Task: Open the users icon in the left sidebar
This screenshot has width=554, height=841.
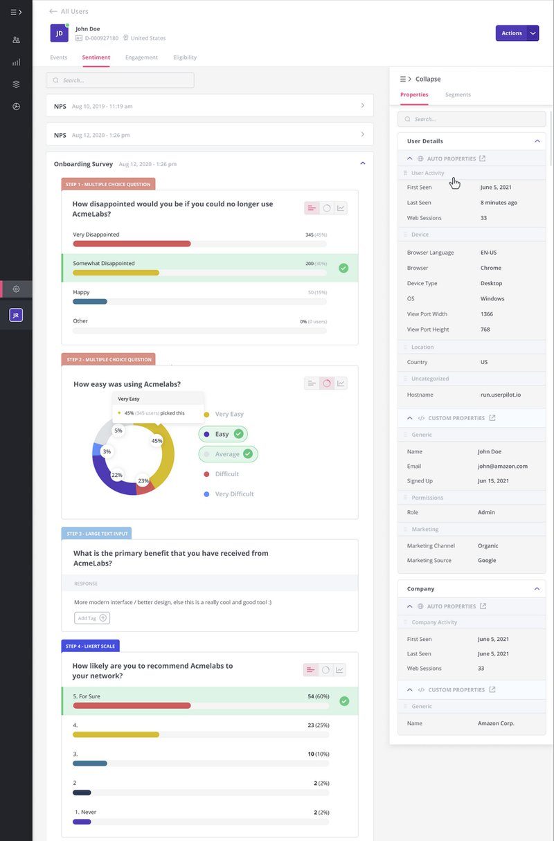Action: [x=16, y=39]
